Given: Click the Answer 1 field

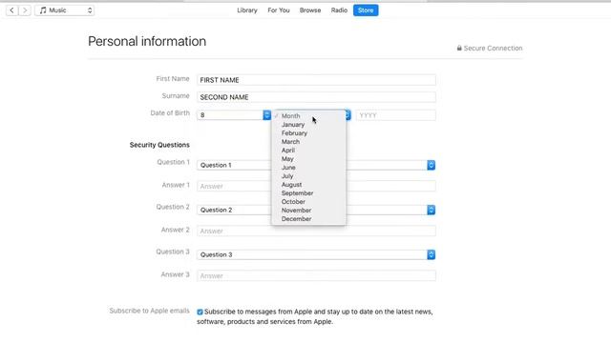Looking at the screenshot, I should pyautogui.click(x=316, y=187).
